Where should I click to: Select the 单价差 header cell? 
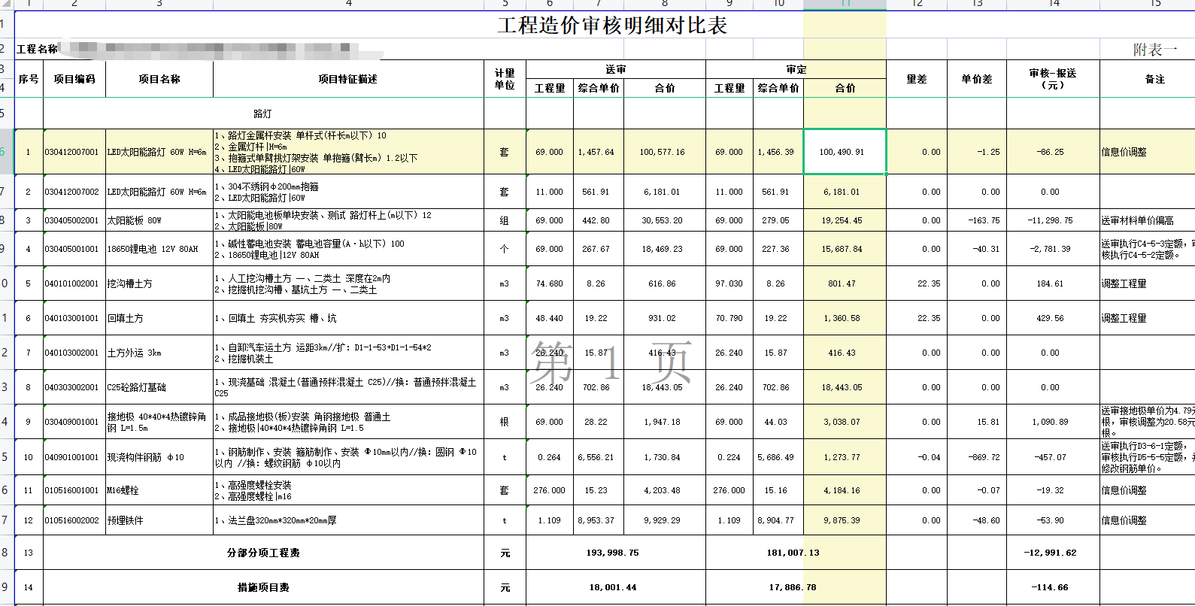[977, 79]
